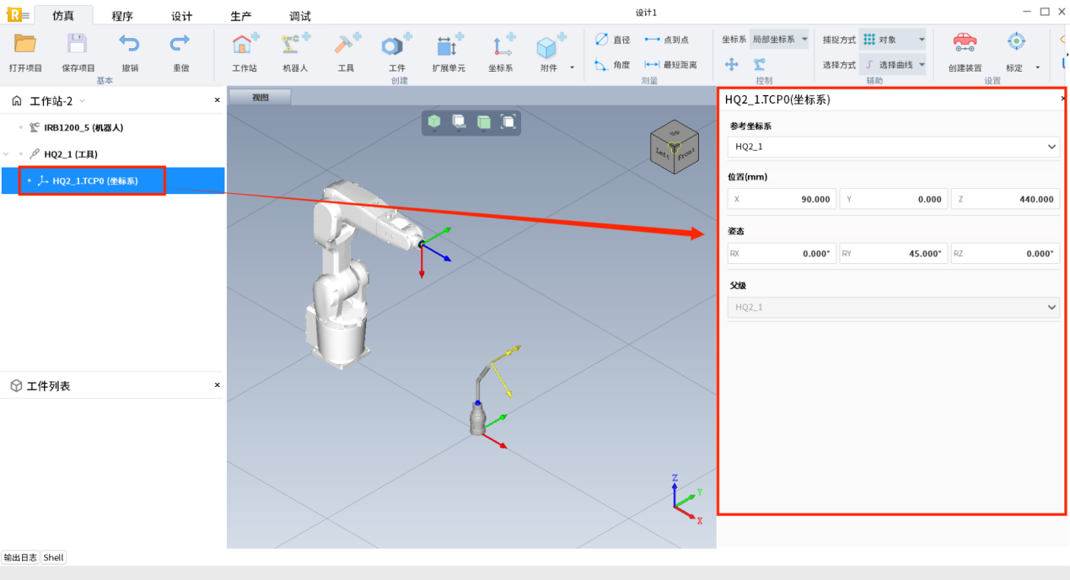The height and width of the screenshot is (580, 1070).
Task: Open the 坐标系 局部坐标系 dropdown
Action: (779, 40)
